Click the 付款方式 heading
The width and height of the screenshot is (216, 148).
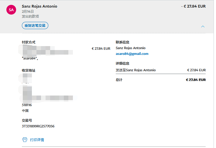pyautogui.click(x=29, y=42)
